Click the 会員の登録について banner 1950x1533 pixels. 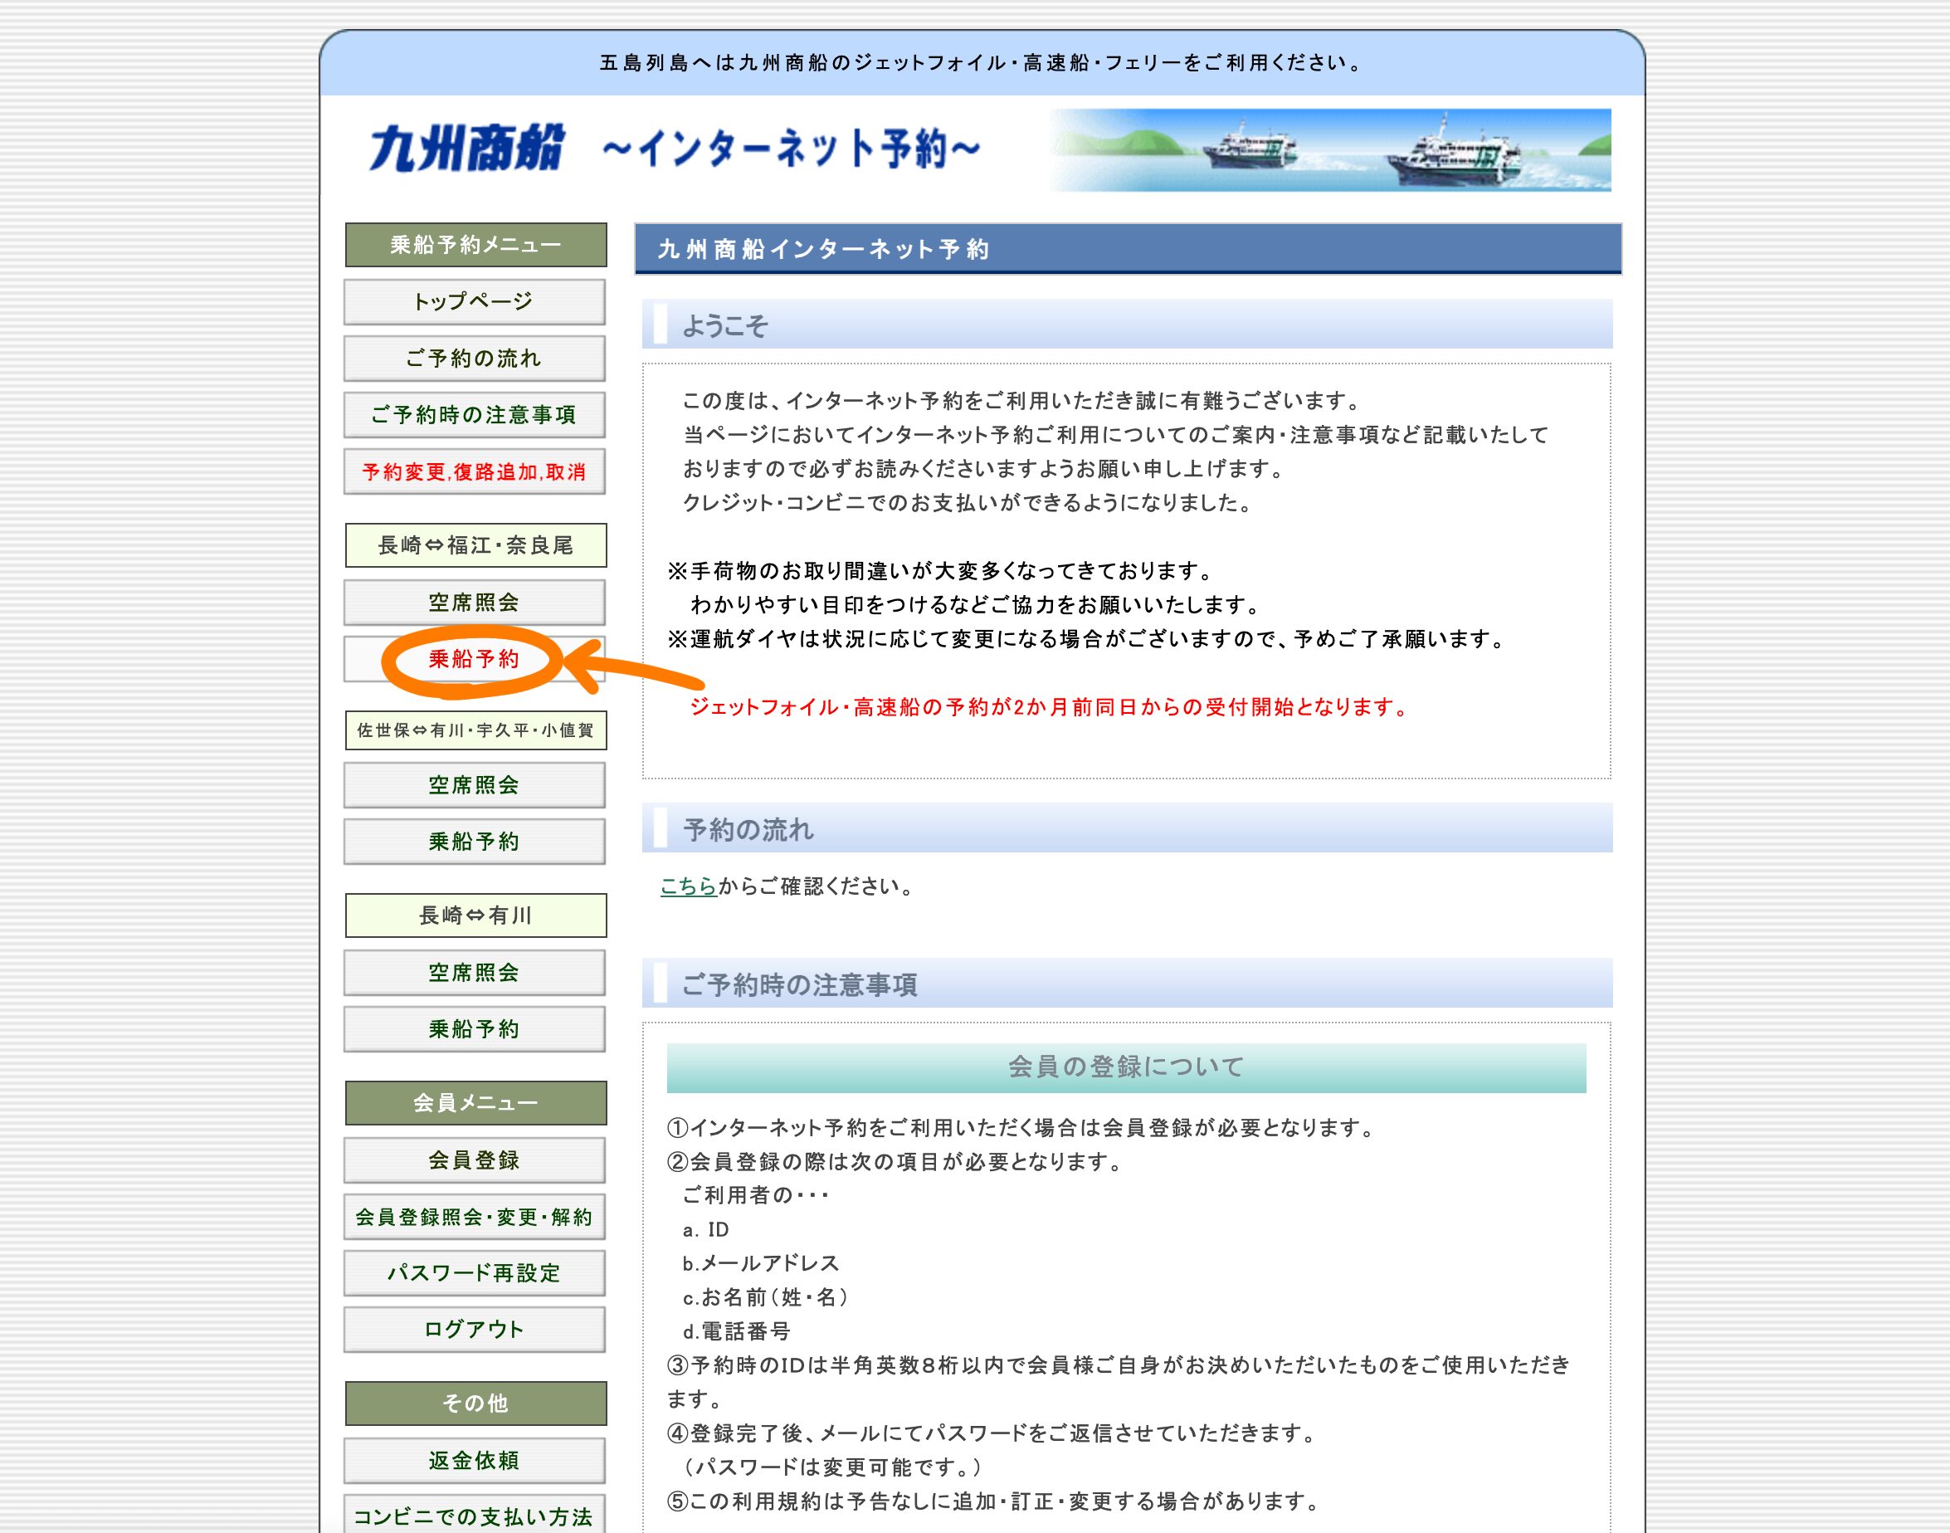(1126, 1068)
